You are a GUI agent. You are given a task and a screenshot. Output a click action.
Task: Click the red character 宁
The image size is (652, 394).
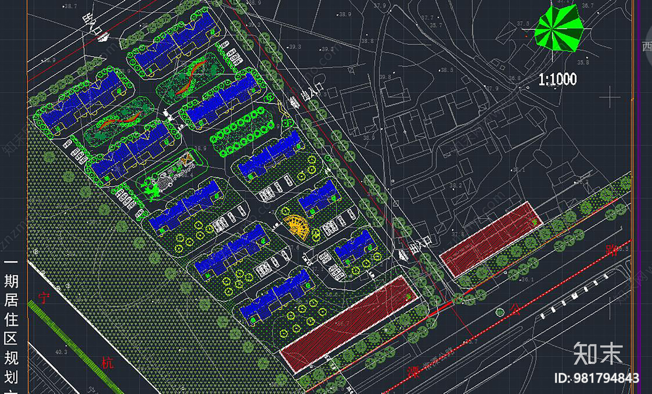(x=44, y=297)
